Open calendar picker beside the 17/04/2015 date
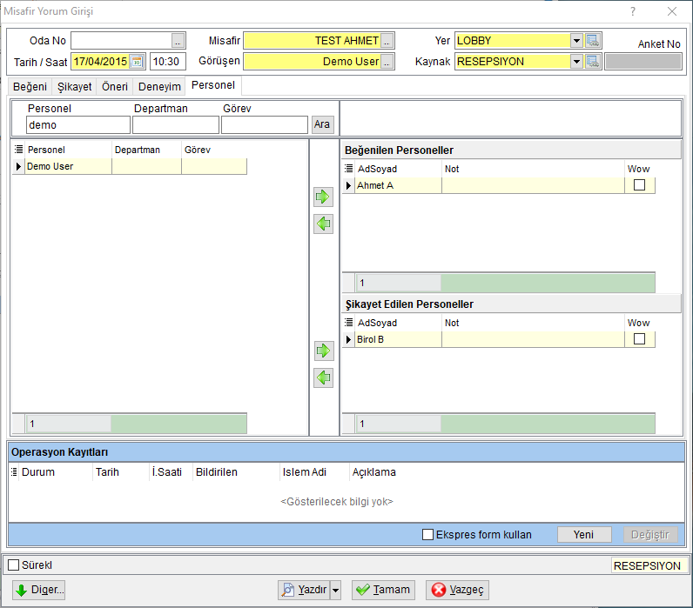693x608 pixels. [x=137, y=62]
